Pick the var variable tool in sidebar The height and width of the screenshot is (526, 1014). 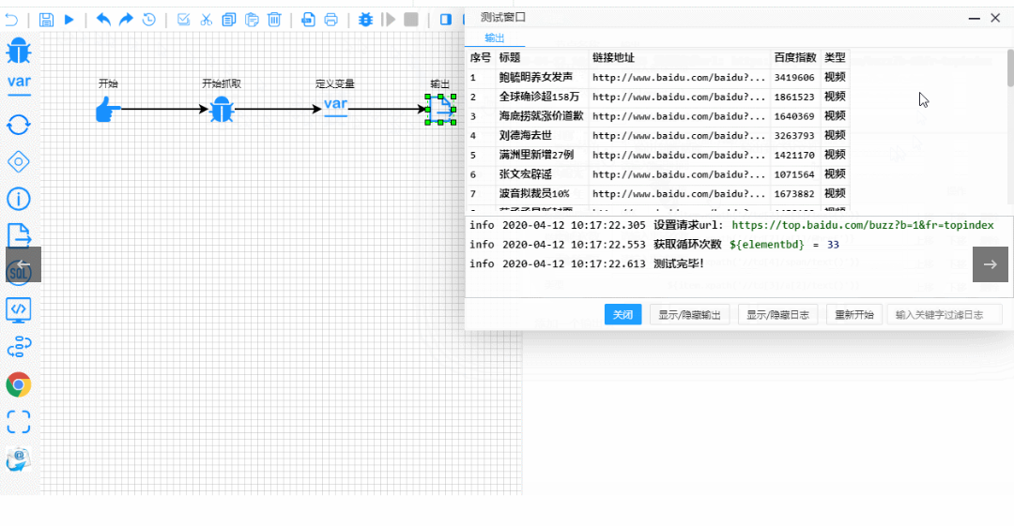19,83
